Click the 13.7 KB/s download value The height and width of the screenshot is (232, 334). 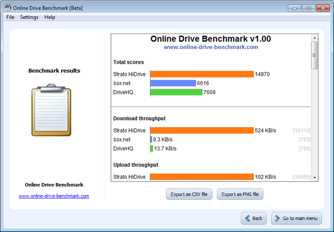pos(166,149)
